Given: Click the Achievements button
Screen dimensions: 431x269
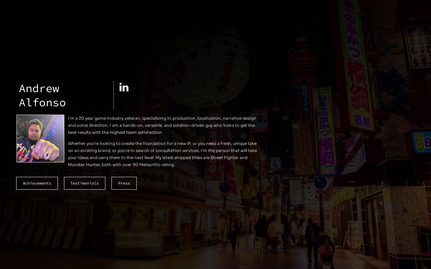Looking at the screenshot, I should click(x=37, y=183).
